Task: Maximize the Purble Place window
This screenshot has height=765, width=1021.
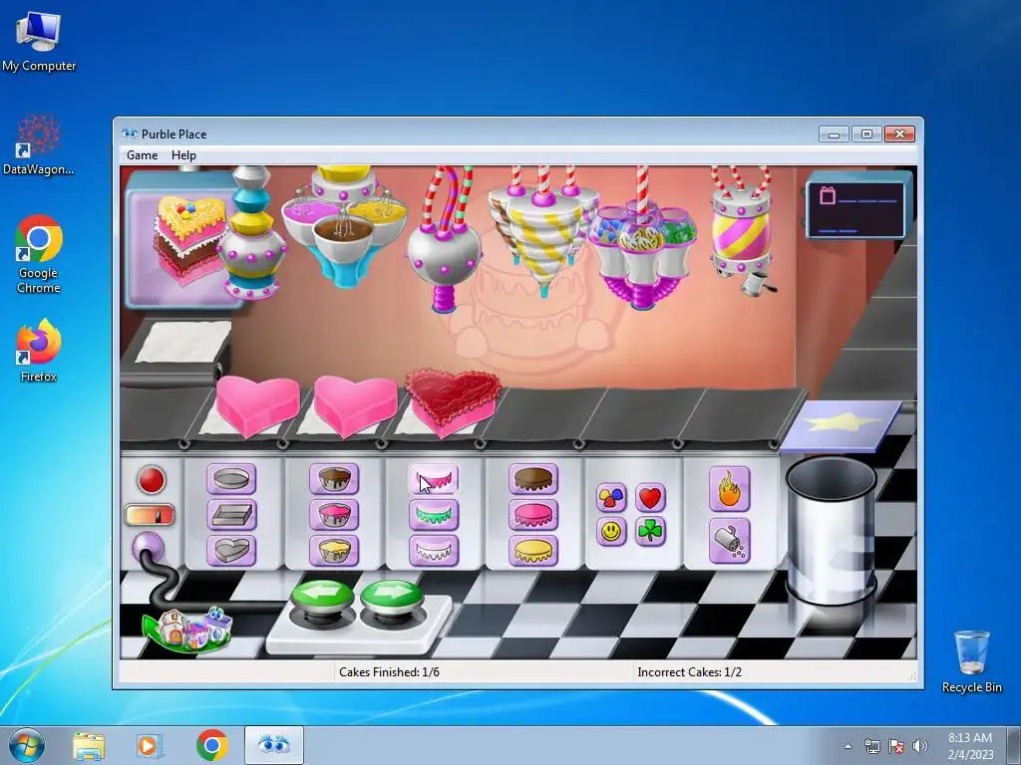Action: click(x=866, y=134)
